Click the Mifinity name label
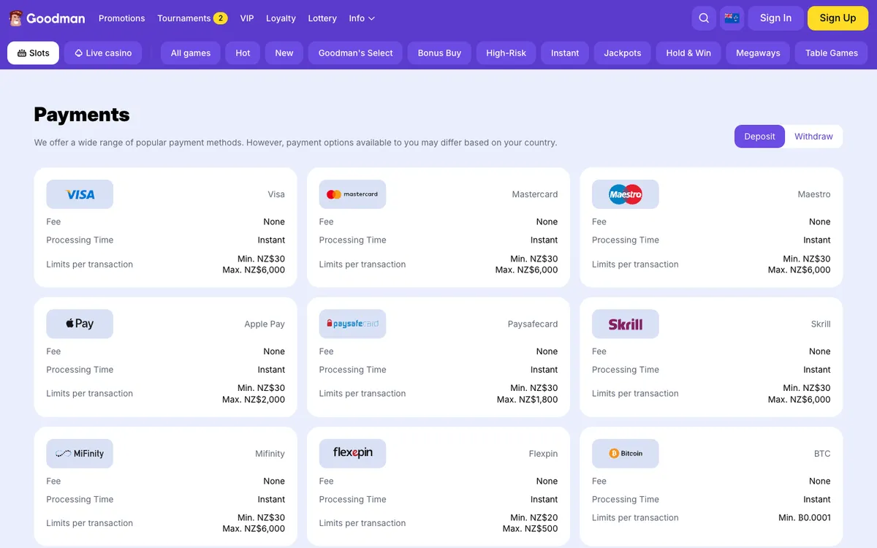Viewport: 877px width, 548px height. coord(270,454)
